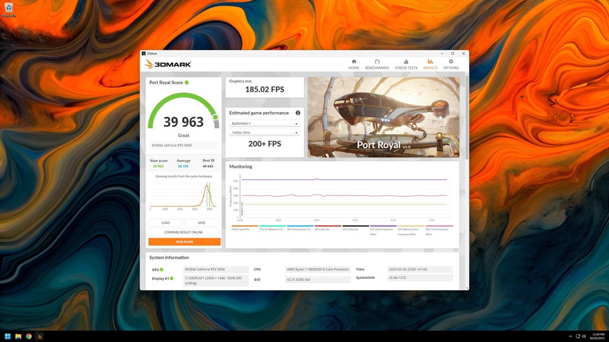Click the green check next to GPU label

[162, 269]
